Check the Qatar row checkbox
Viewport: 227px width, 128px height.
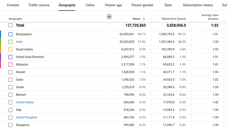coord(11,80)
